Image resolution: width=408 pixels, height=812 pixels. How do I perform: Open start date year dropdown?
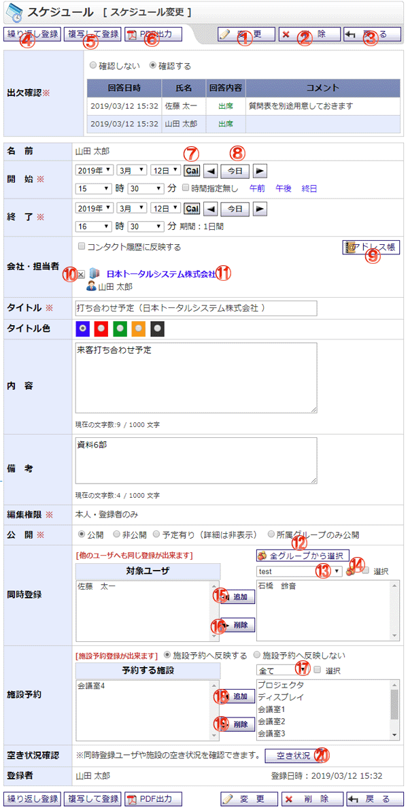[x=94, y=169]
